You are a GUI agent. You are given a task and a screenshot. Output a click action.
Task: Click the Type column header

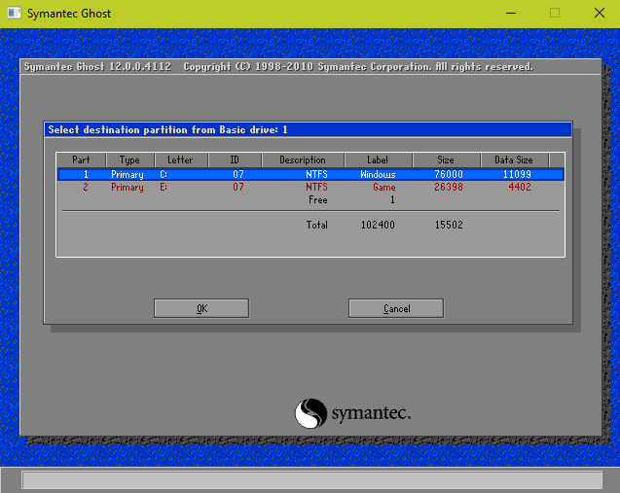pos(129,160)
